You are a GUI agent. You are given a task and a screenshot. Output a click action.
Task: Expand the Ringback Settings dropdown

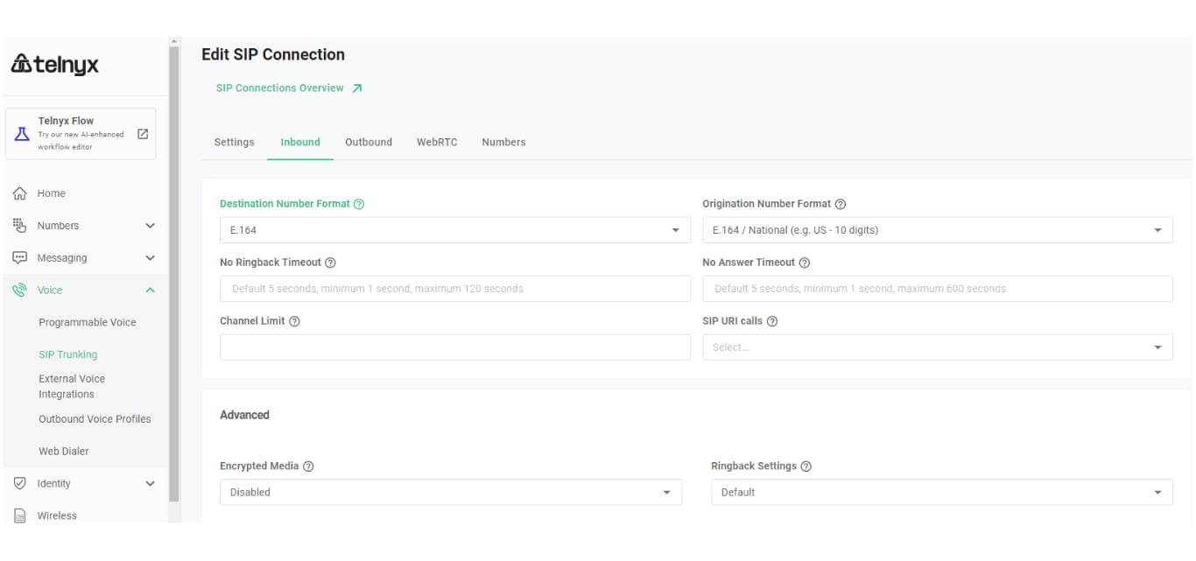coord(941,493)
